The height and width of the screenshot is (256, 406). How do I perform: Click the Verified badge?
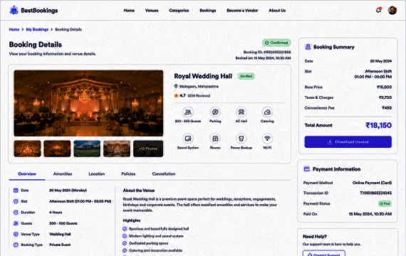(x=246, y=76)
